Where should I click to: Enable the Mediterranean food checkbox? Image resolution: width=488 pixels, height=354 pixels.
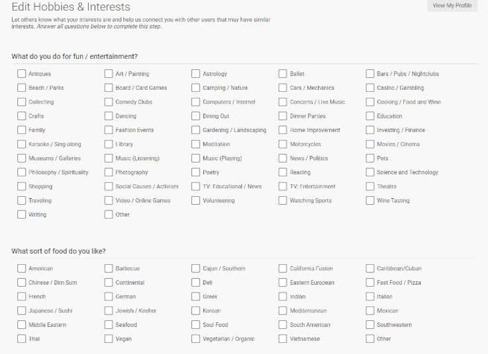point(282,310)
